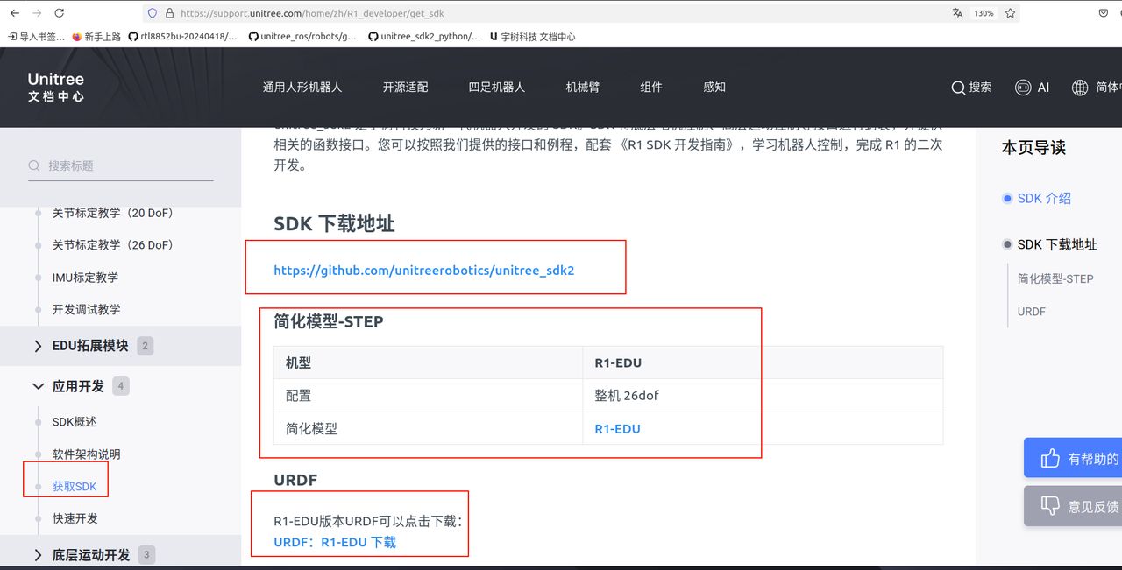Viewport: 1122px width, 570px height.
Task: Open 开发调试教学 sidebar entry
Action: [86, 310]
